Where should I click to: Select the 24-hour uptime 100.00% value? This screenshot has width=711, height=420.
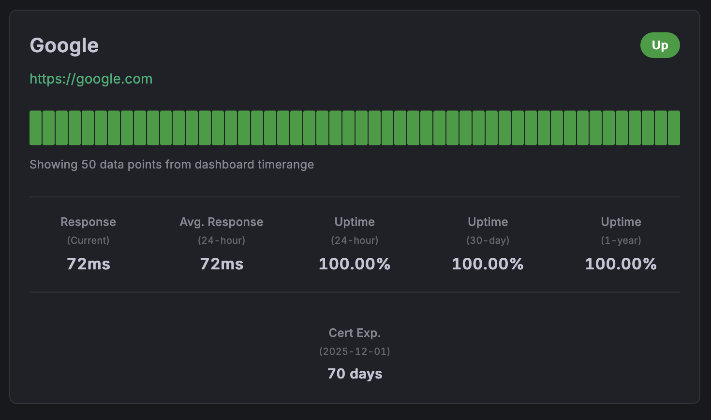[x=355, y=264]
